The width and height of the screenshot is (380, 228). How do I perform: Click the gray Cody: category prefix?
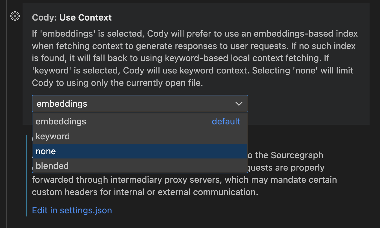(x=45, y=17)
